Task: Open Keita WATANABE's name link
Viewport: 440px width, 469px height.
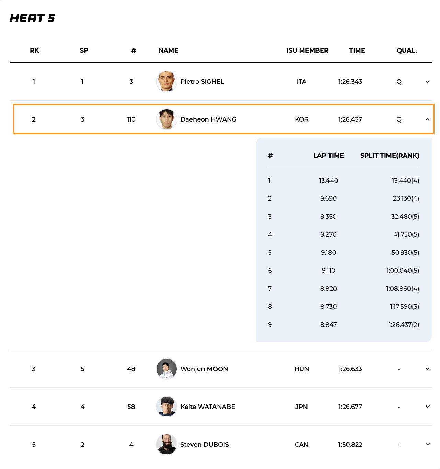Action: [x=208, y=407]
